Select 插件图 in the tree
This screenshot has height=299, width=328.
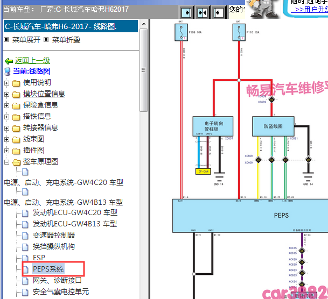click(x=33, y=150)
